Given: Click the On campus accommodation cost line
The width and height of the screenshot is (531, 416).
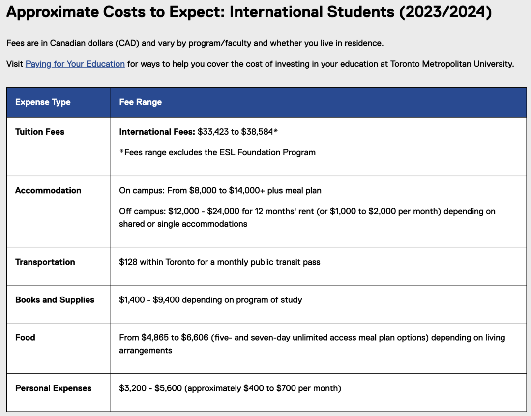Looking at the screenshot, I should pos(220,191).
